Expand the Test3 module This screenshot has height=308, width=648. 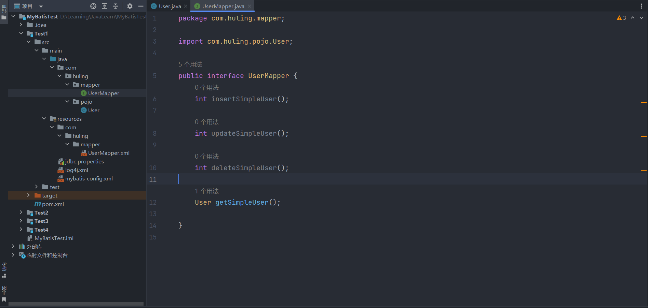click(21, 221)
